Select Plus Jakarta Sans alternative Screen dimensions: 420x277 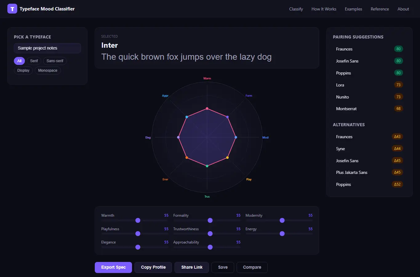369,172
